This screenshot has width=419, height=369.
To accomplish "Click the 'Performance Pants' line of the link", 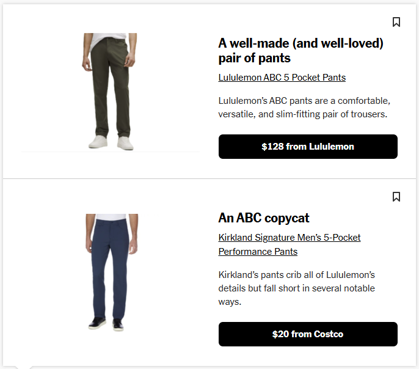I will 258,252.
